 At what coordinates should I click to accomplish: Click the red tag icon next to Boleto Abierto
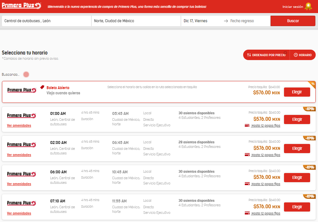[x=42, y=87]
